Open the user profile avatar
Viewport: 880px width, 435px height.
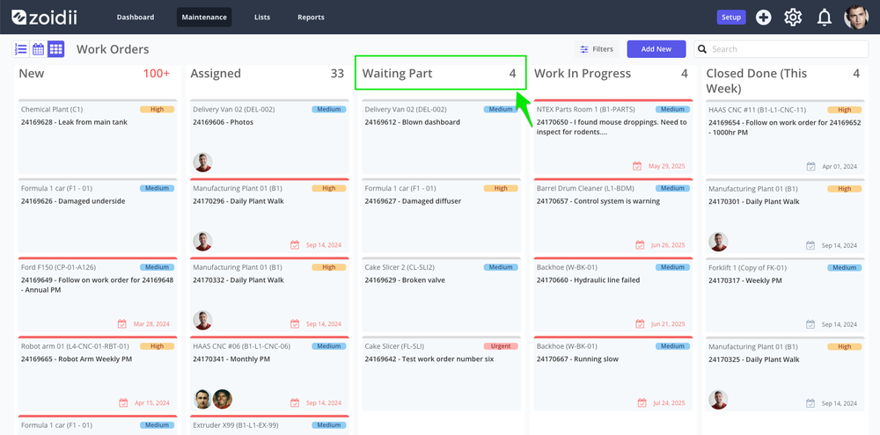tap(856, 18)
